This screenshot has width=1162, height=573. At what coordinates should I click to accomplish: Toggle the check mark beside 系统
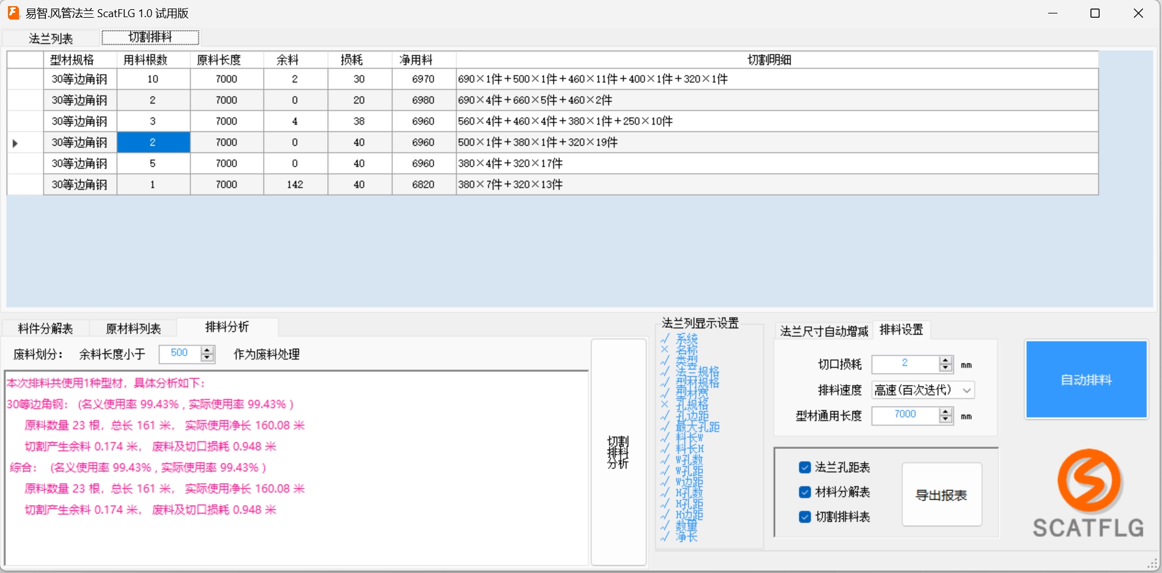coord(665,338)
